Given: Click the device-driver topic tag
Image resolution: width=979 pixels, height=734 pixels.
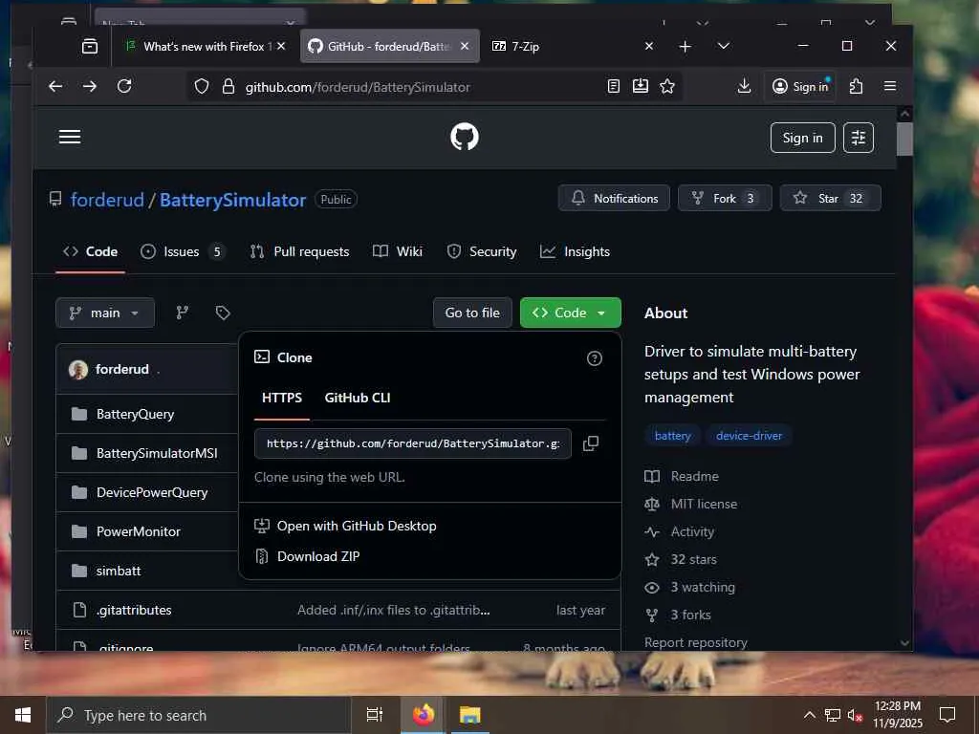Looking at the screenshot, I should pos(749,436).
